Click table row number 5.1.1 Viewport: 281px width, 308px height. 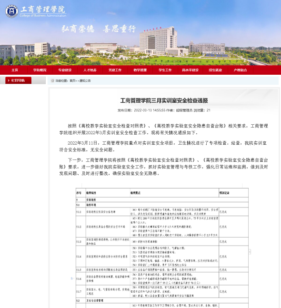tap(79, 212)
